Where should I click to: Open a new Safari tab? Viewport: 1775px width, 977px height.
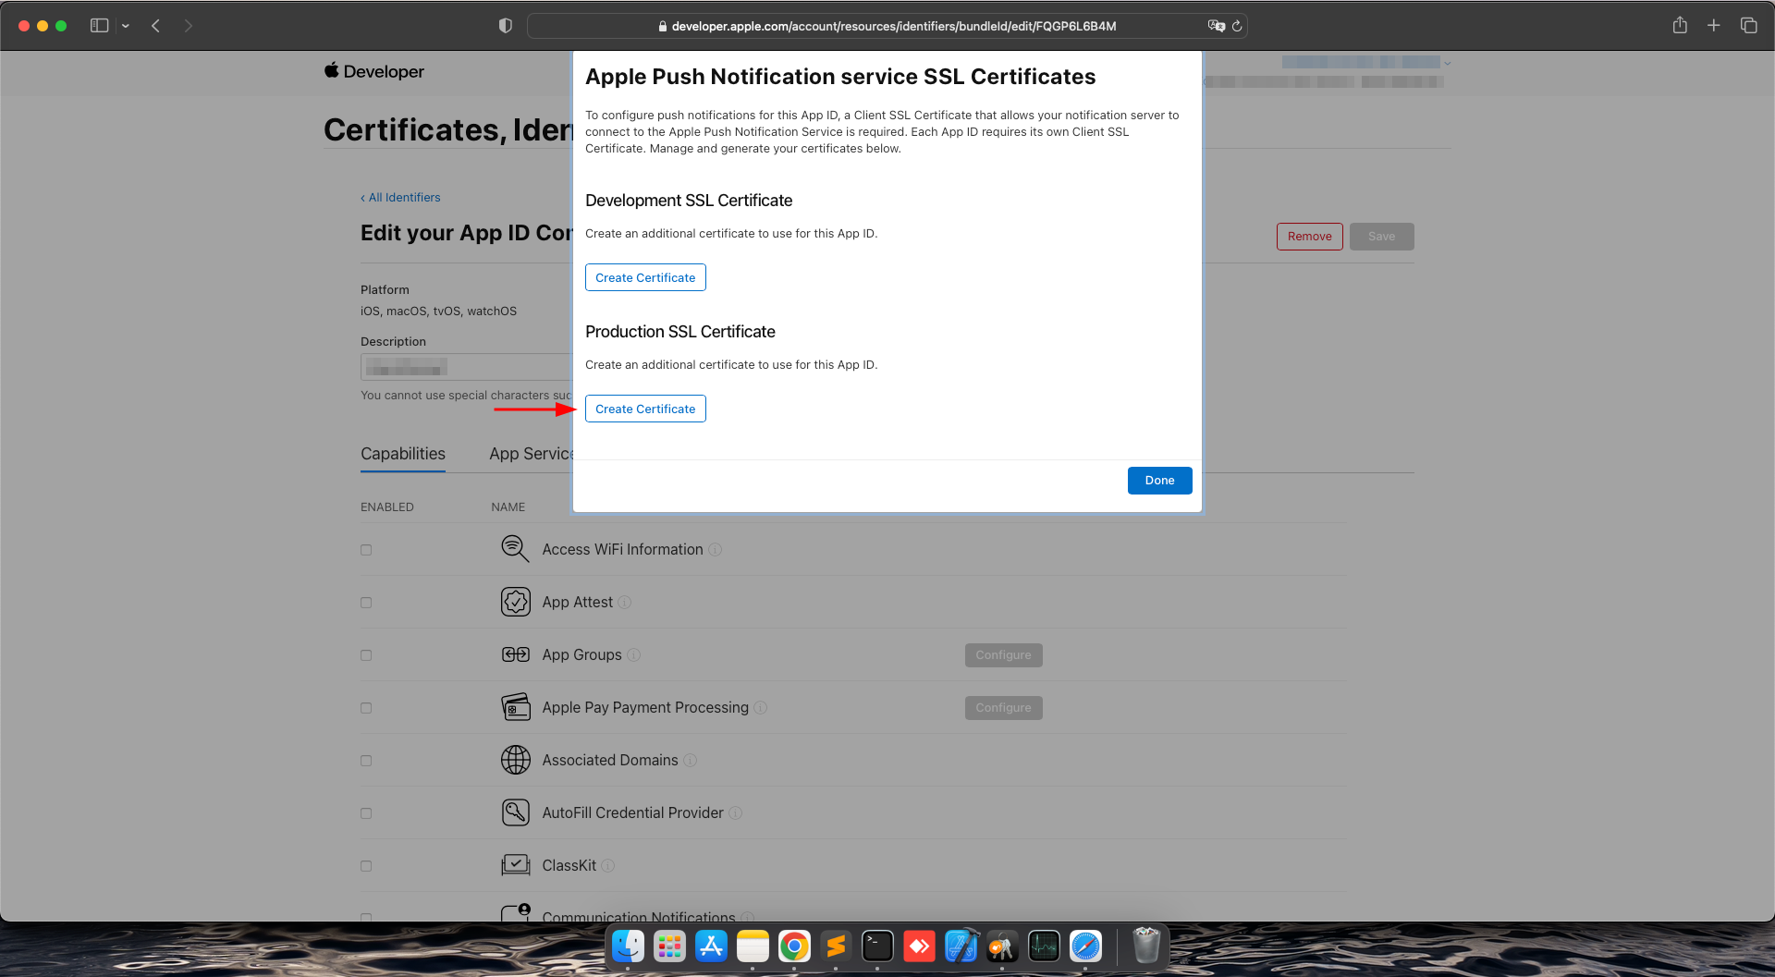(1714, 26)
